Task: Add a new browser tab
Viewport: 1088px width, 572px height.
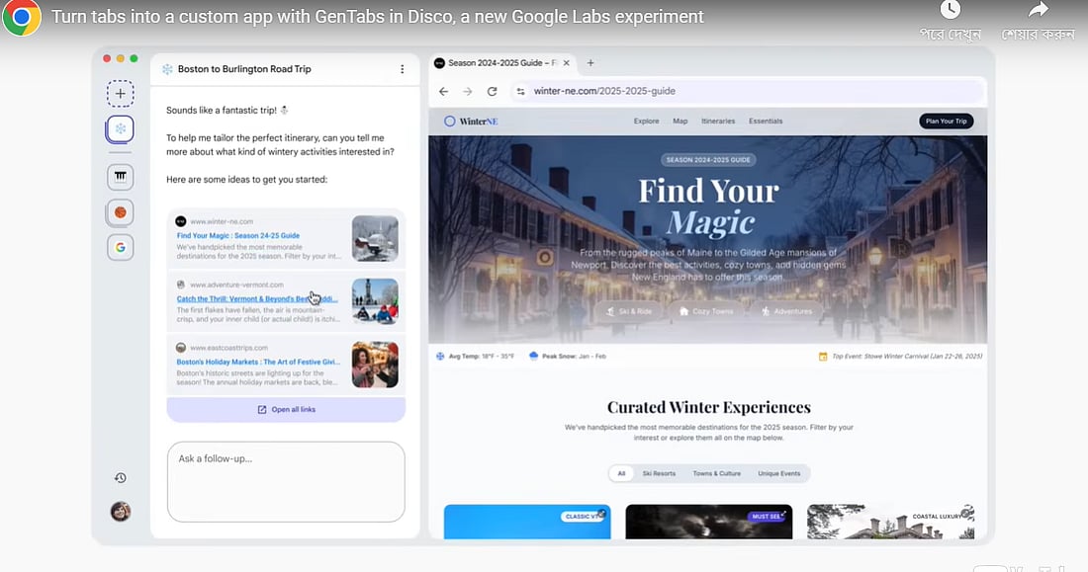Action: (590, 62)
